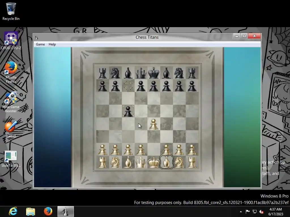The width and height of the screenshot is (290, 217).
Task: Open File Explorer from taskbar
Action: (x=31, y=211)
